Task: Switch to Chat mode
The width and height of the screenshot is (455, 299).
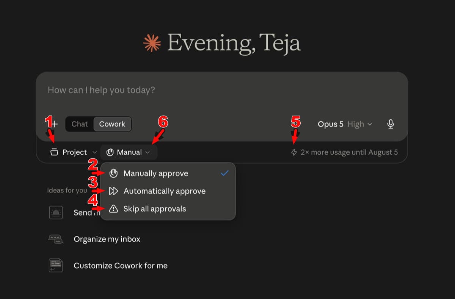Action: [x=80, y=124]
